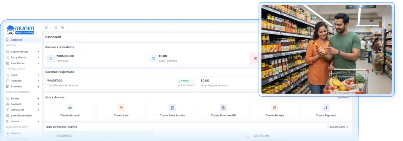Click the Create Payment quick access card

(325, 111)
